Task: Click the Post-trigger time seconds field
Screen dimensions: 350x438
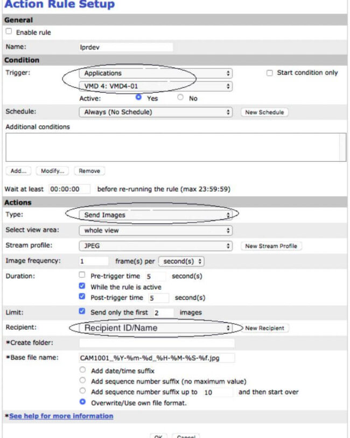Action: point(159,298)
